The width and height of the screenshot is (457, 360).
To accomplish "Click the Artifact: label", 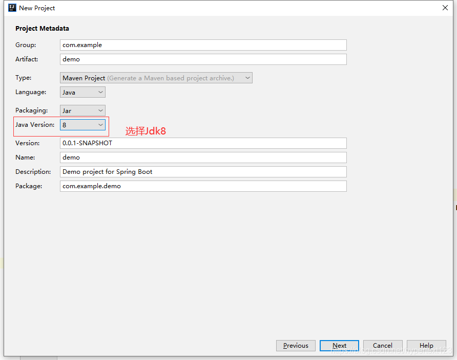I will (27, 59).
